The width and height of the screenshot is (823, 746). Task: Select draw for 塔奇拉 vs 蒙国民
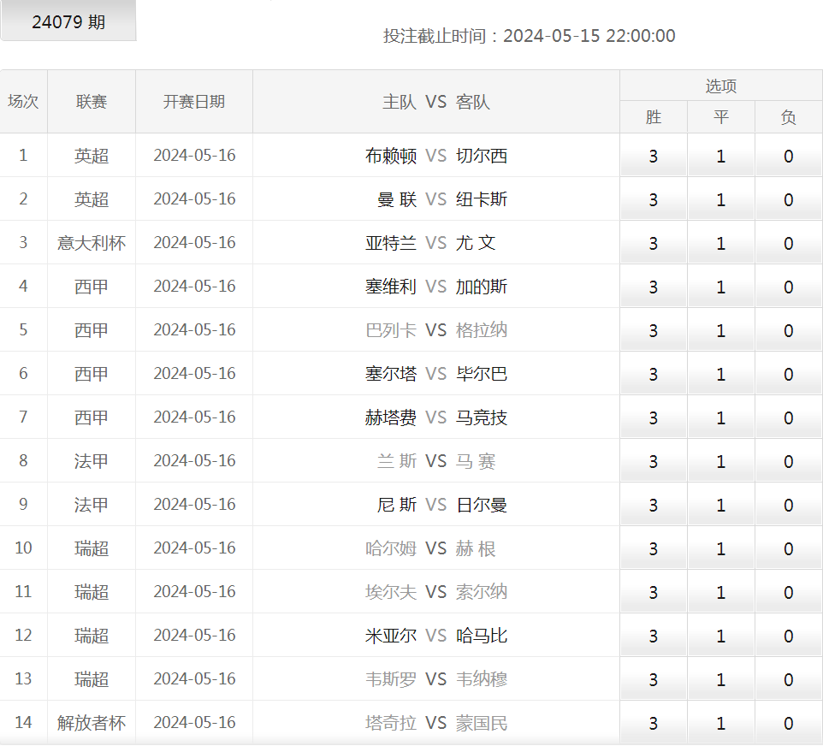click(720, 722)
